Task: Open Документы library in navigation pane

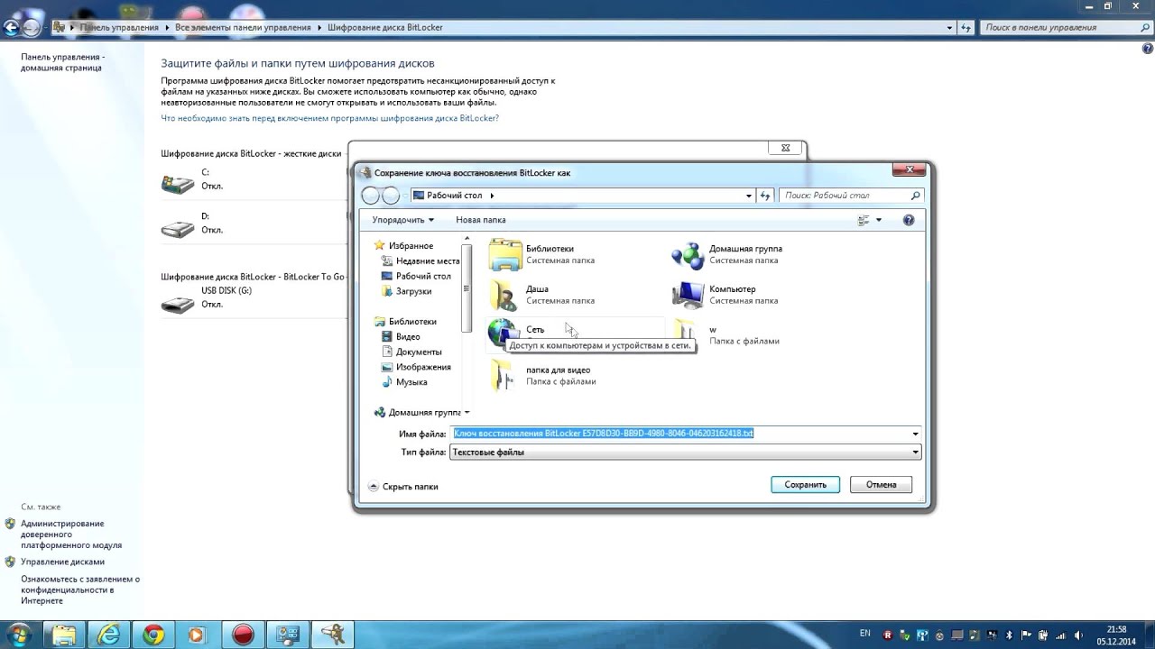Action: 411,352
